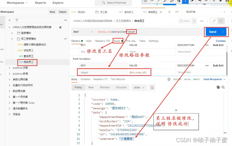
Task: Open the HTTP method PUT dropdown
Action: click(x=83, y=32)
